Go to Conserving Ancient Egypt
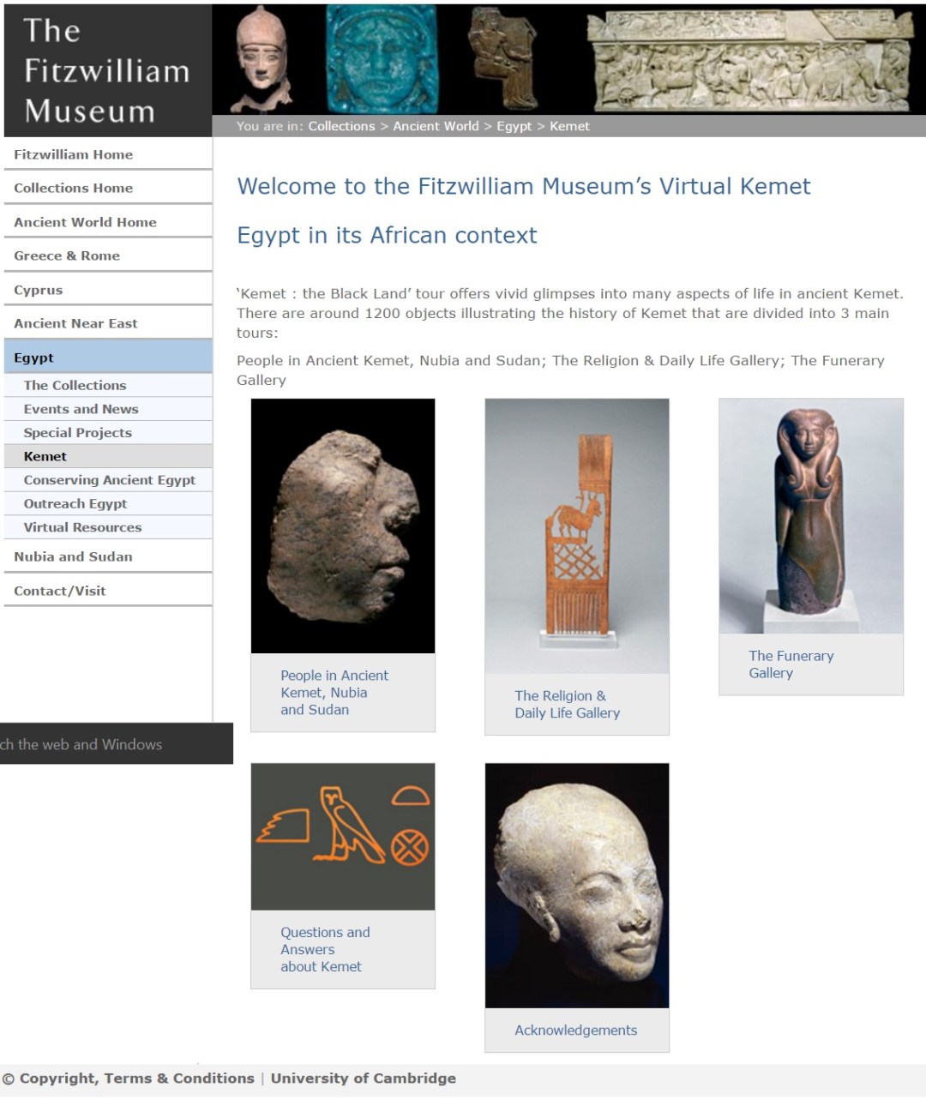The width and height of the screenshot is (926, 1106). click(110, 480)
